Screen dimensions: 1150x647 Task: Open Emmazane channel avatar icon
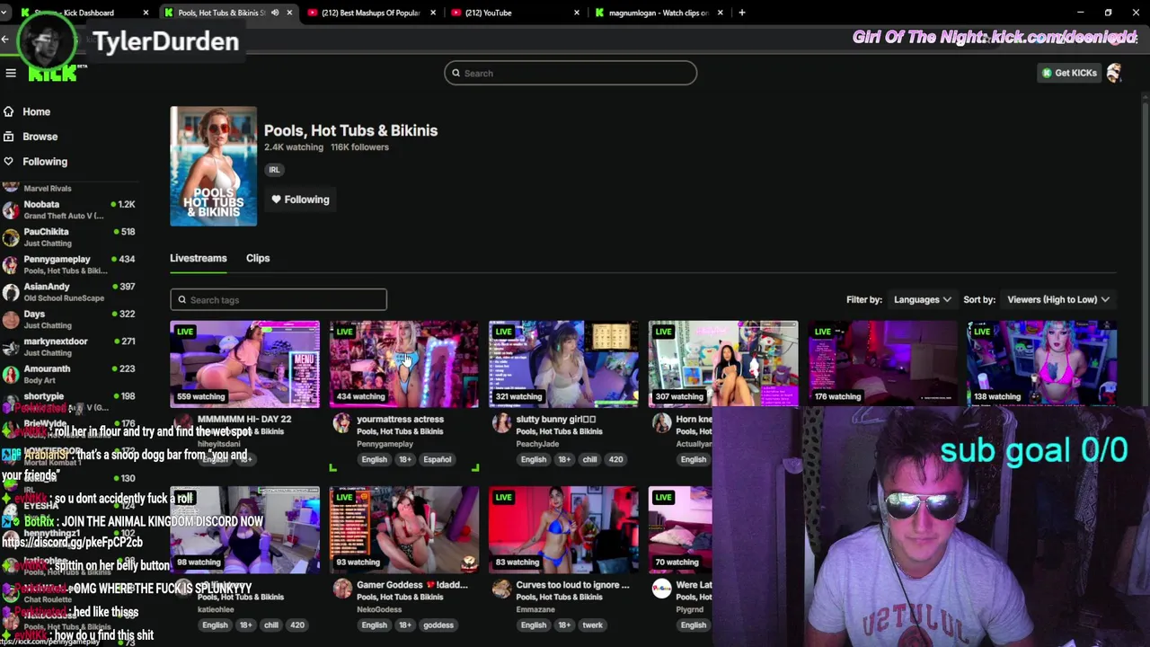[501, 589]
